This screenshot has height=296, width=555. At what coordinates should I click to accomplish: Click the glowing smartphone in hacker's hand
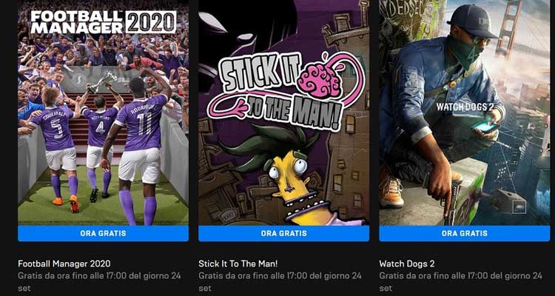tap(485, 127)
